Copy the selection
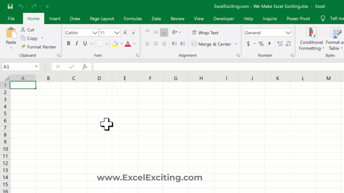 [30, 38]
